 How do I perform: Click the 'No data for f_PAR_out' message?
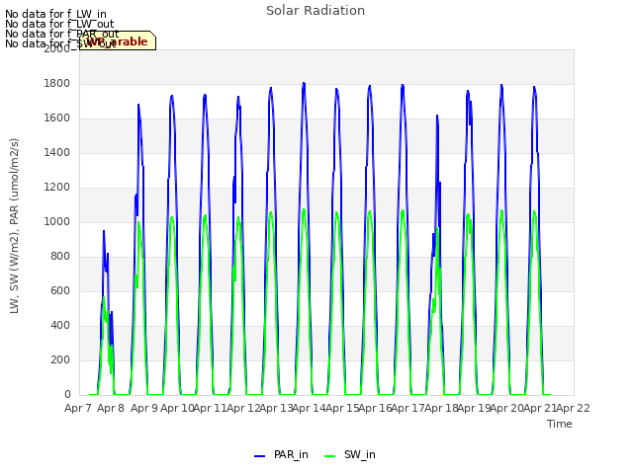pos(61,34)
